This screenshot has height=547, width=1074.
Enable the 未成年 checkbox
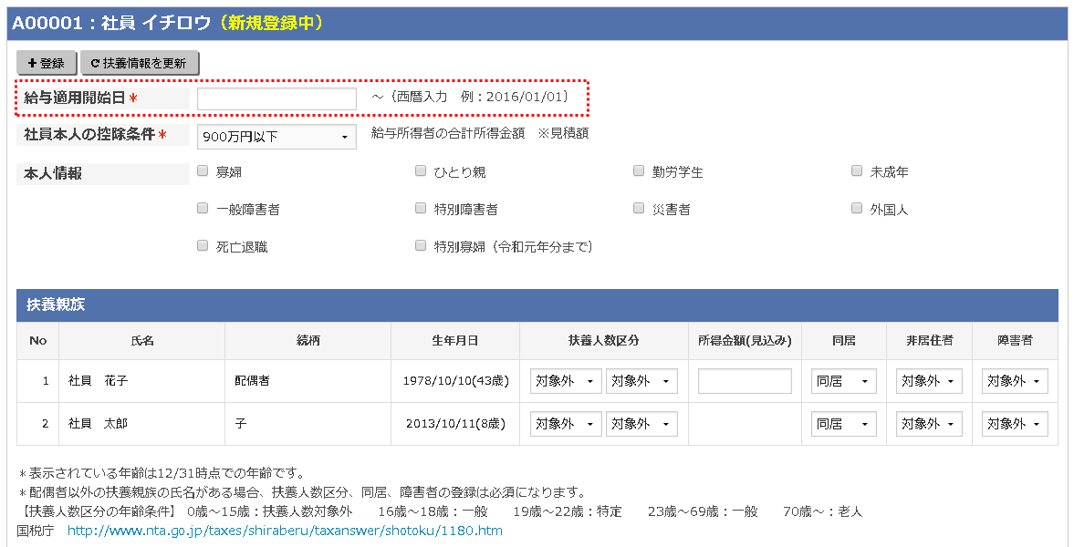856,170
